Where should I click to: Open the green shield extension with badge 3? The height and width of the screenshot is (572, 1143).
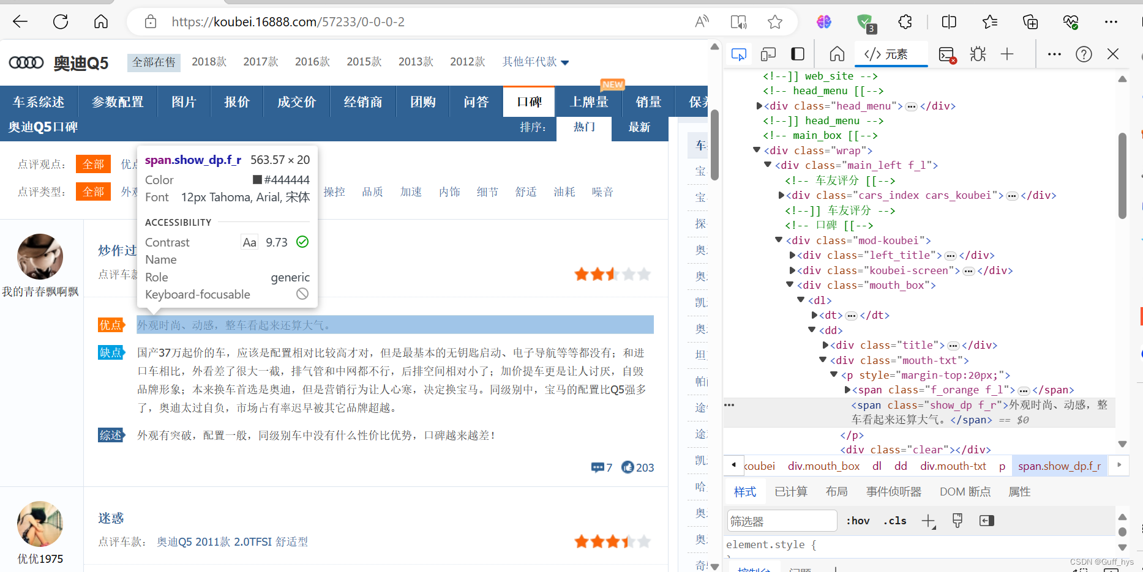[x=866, y=23]
